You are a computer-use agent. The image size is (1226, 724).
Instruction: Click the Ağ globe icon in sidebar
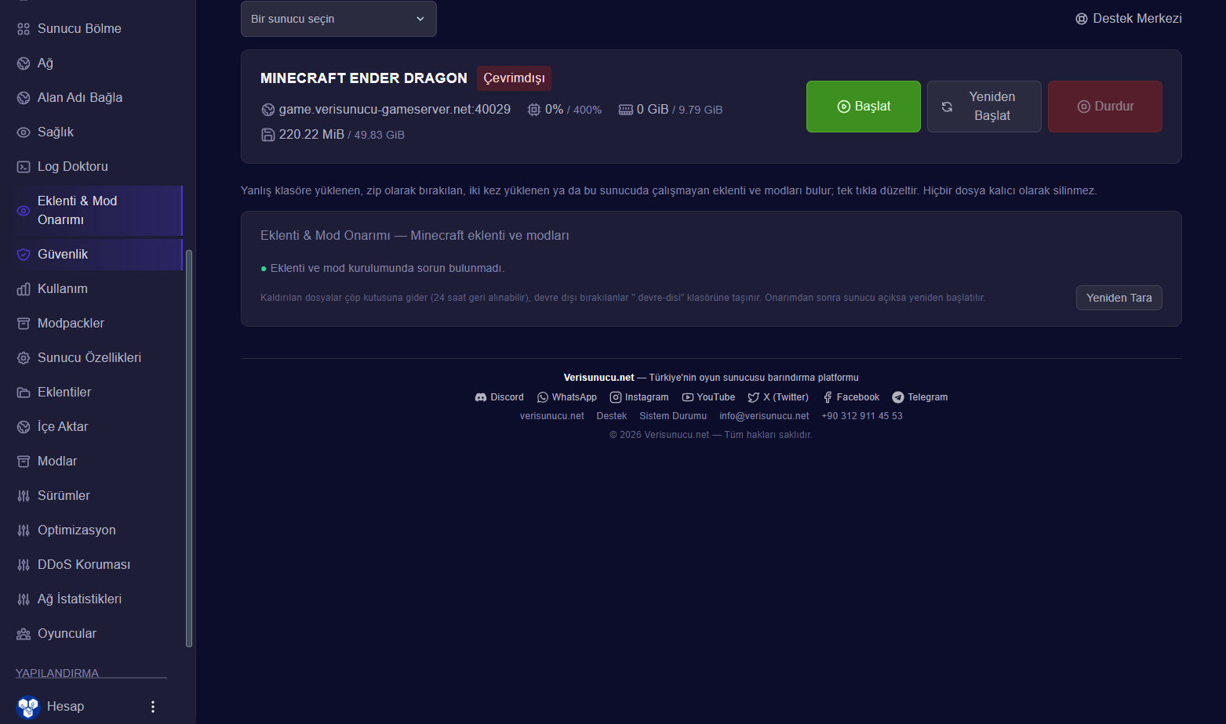[x=24, y=63]
